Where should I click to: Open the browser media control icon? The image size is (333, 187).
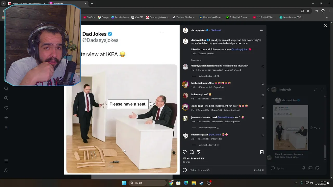tap(317, 11)
